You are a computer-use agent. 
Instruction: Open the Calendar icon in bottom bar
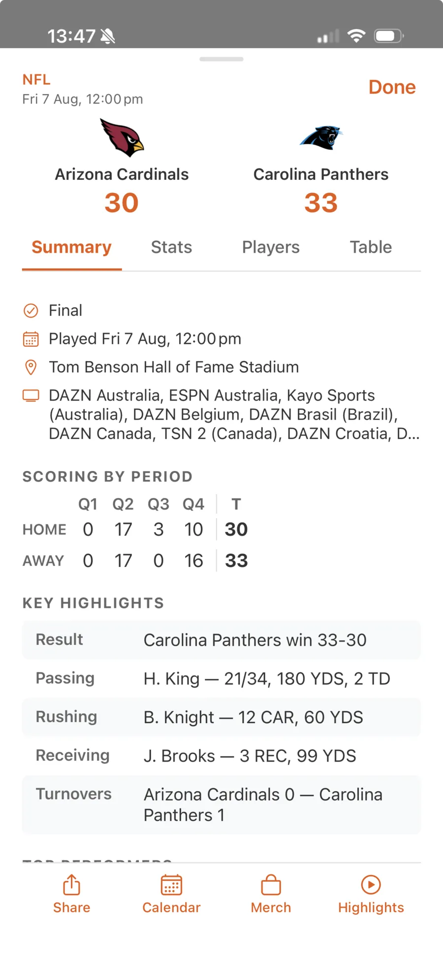171,885
